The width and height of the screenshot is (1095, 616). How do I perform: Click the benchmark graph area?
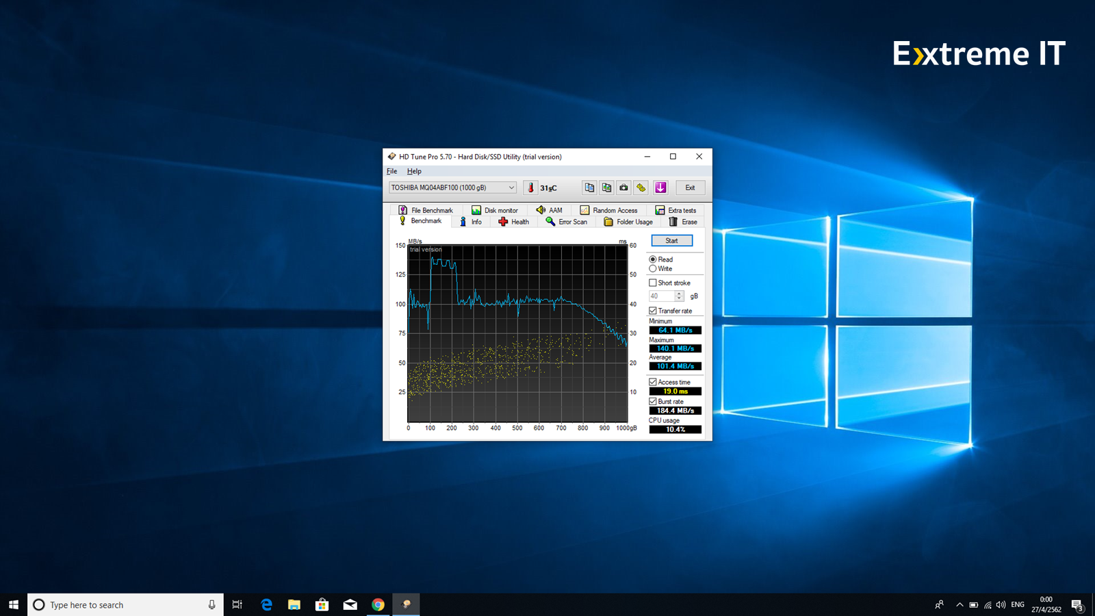517,334
